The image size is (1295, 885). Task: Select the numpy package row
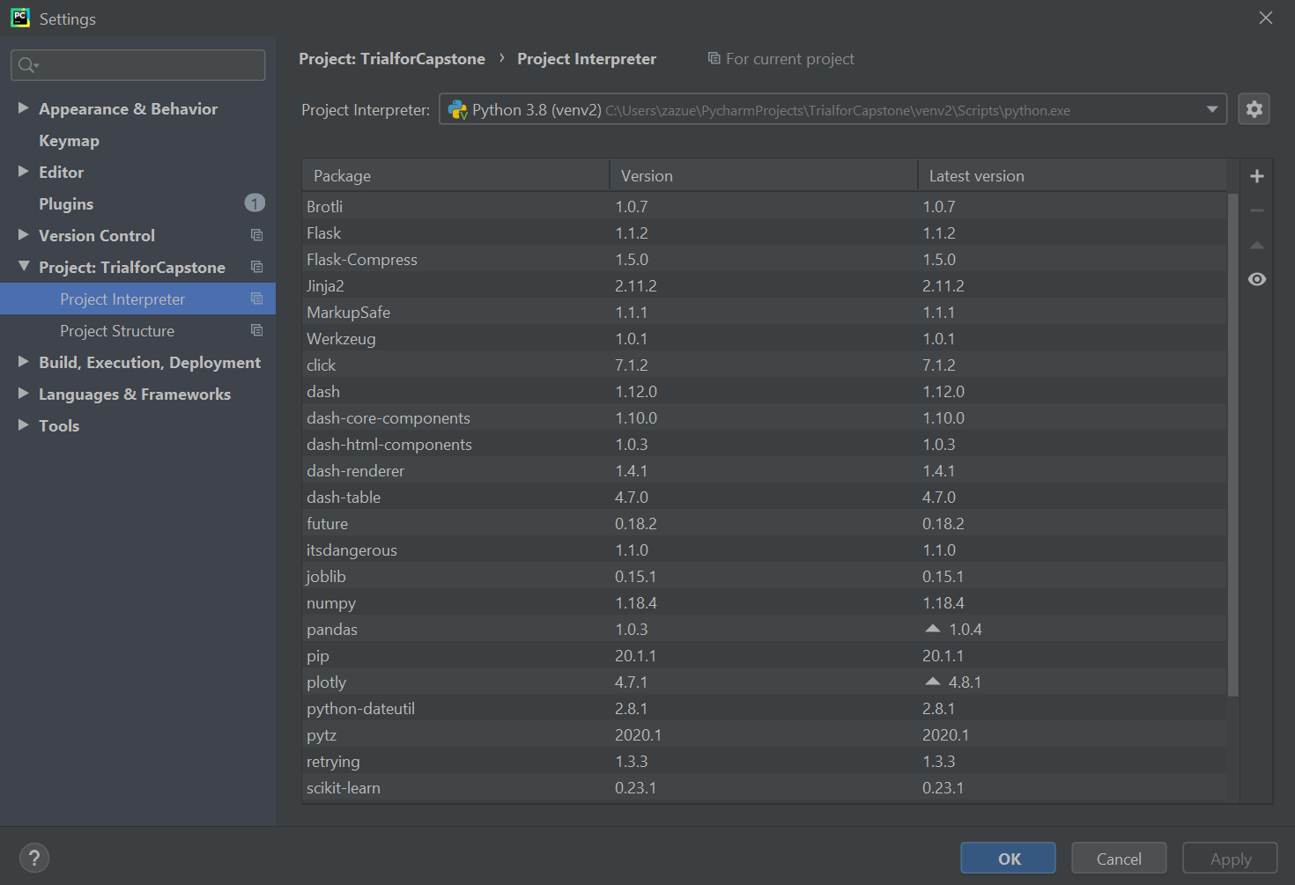pyautogui.click(x=764, y=603)
